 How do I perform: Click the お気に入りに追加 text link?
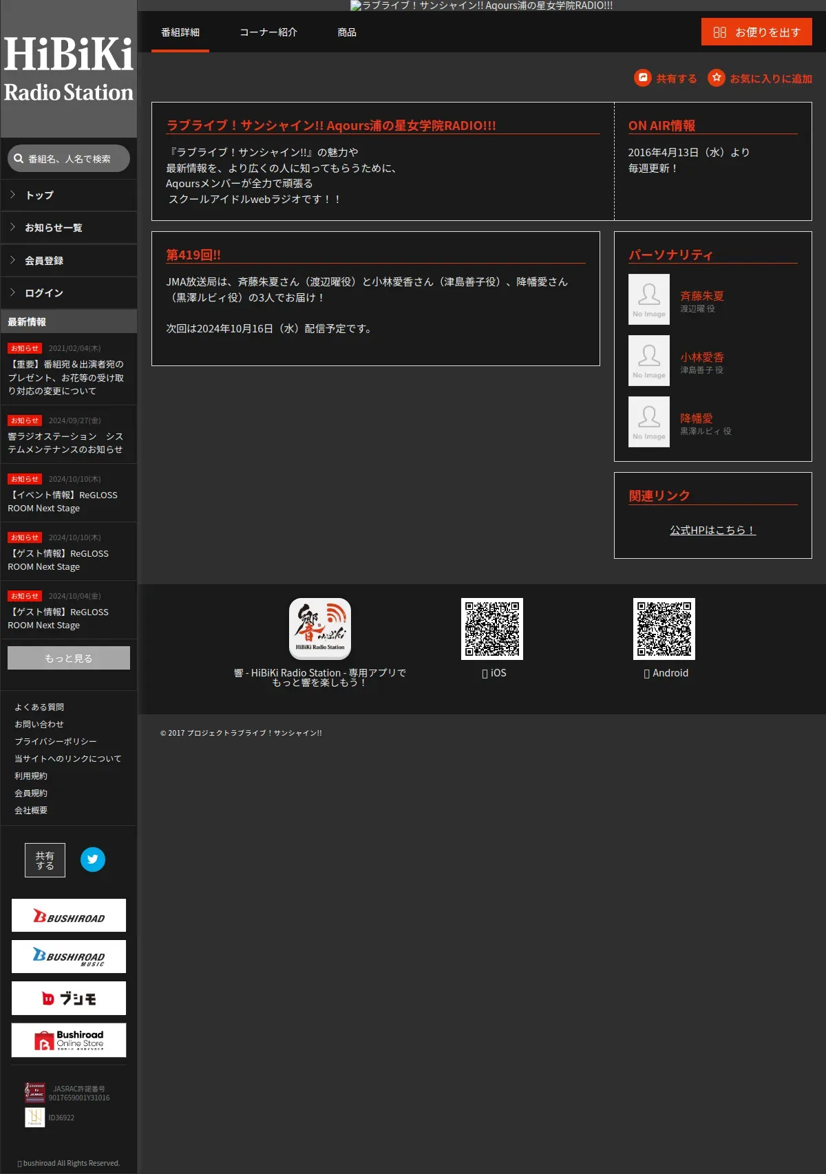click(771, 79)
